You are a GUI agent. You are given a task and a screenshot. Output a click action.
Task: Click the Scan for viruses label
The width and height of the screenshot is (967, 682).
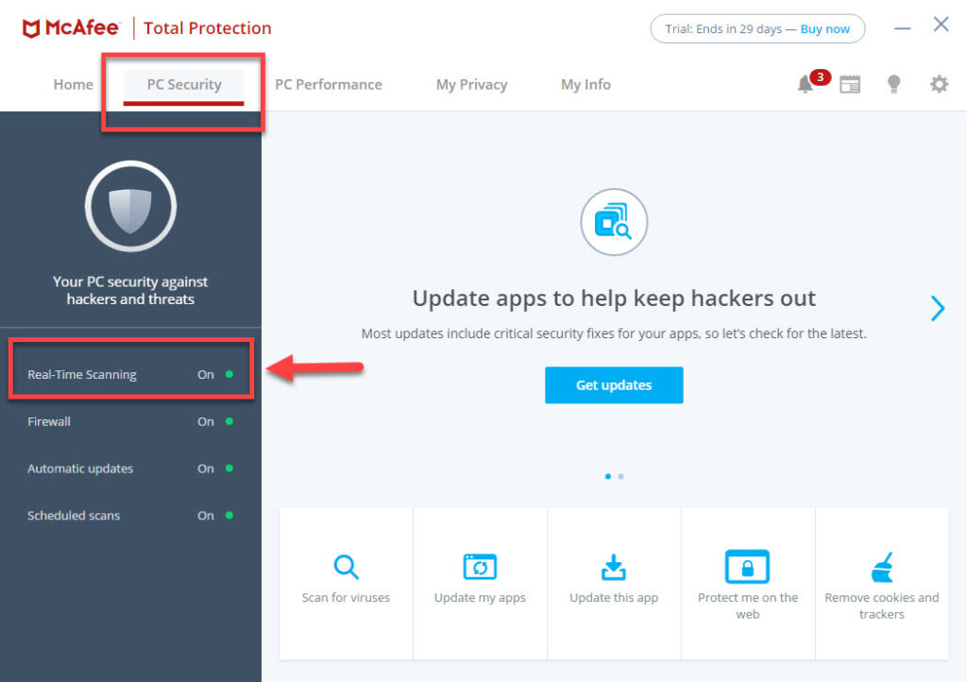click(x=346, y=598)
